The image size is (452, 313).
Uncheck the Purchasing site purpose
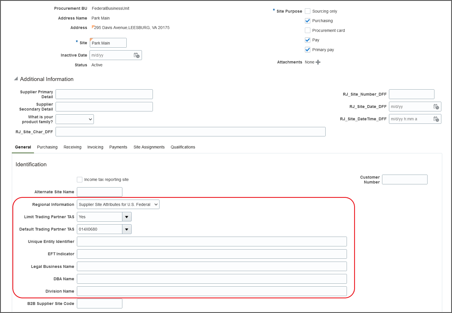307,21
